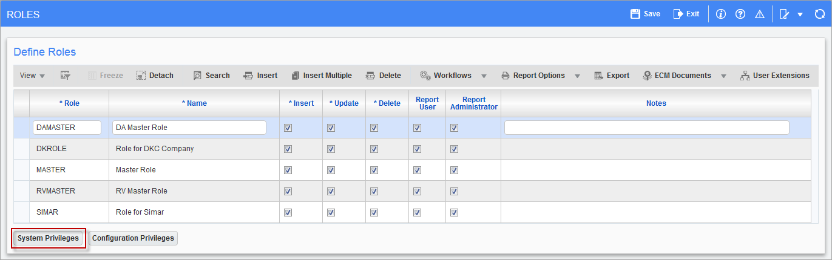The width and height of the screenshot is (832, 260).
Task: Open the information icon in header
Action: (x=721, y=14)
